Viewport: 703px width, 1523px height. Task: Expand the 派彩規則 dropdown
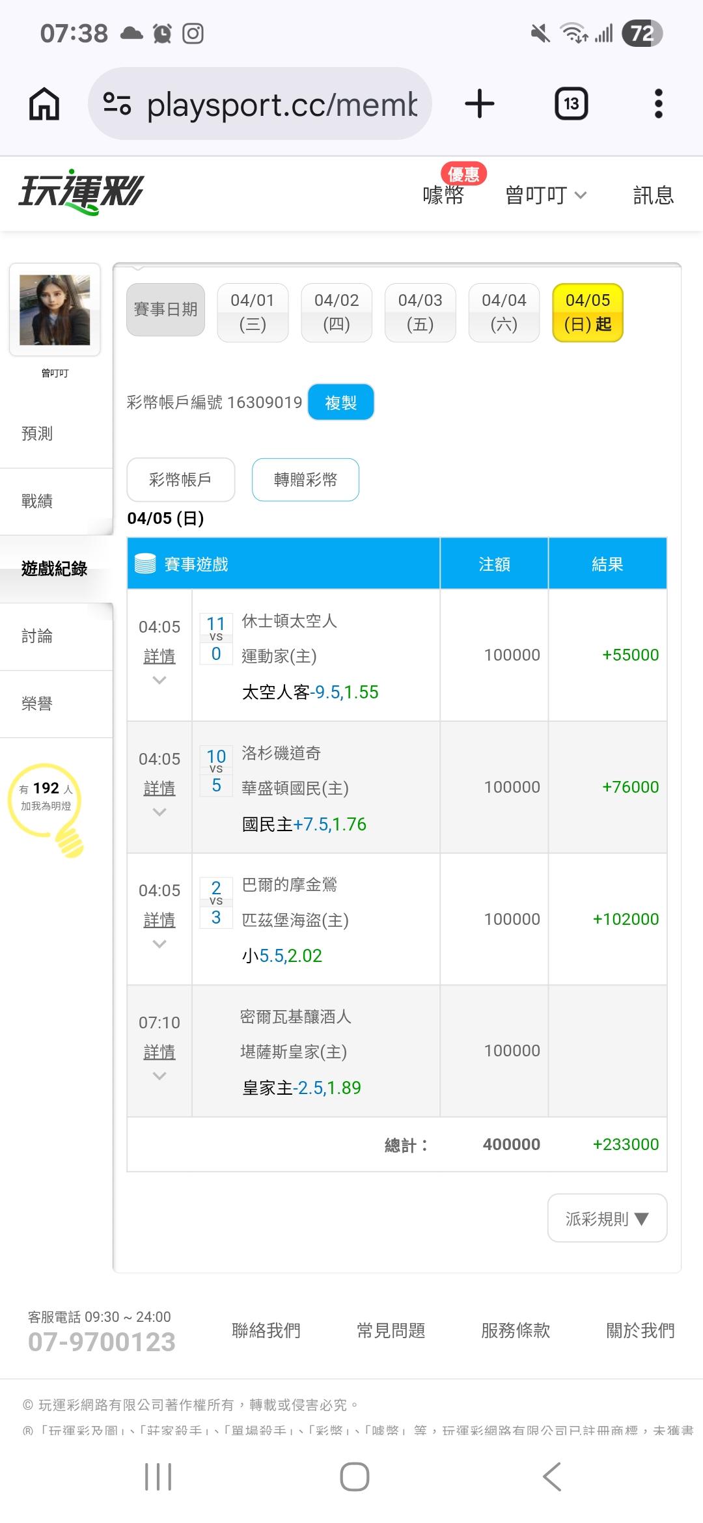pos(607,1218)
